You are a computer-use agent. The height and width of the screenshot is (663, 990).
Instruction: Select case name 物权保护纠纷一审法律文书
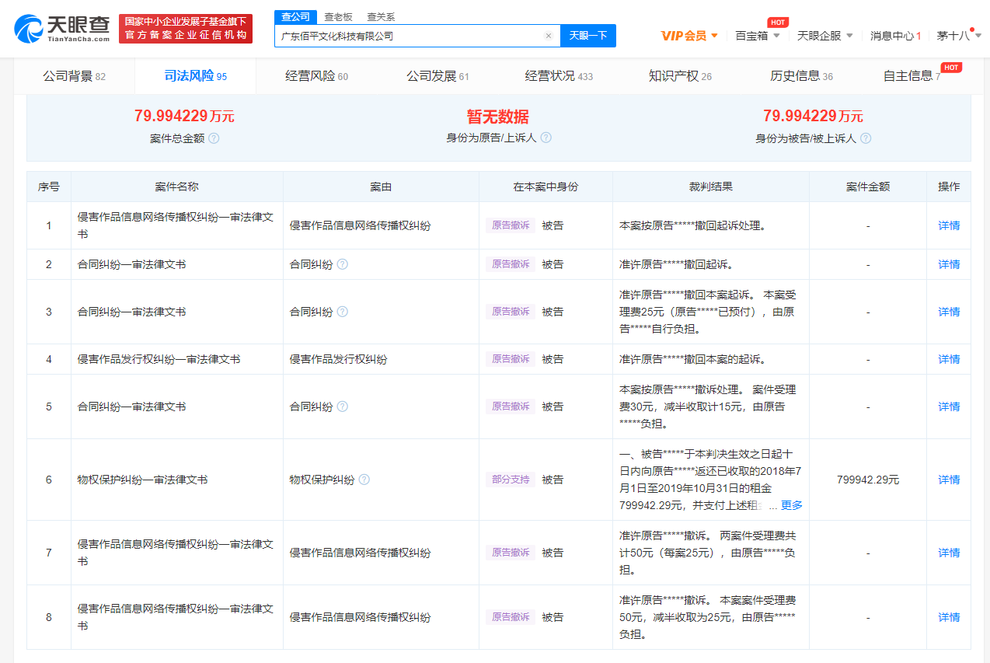(x=142, y=480)
